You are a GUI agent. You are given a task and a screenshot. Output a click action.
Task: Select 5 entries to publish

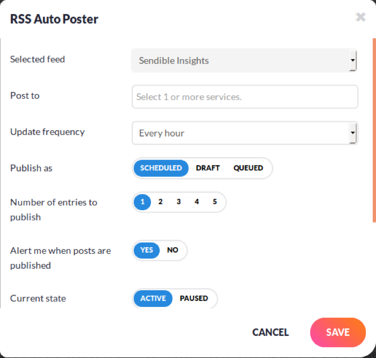[215, 202]
